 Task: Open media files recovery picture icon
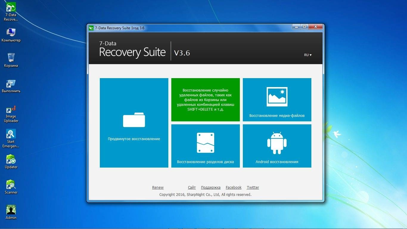coord(277,97)
